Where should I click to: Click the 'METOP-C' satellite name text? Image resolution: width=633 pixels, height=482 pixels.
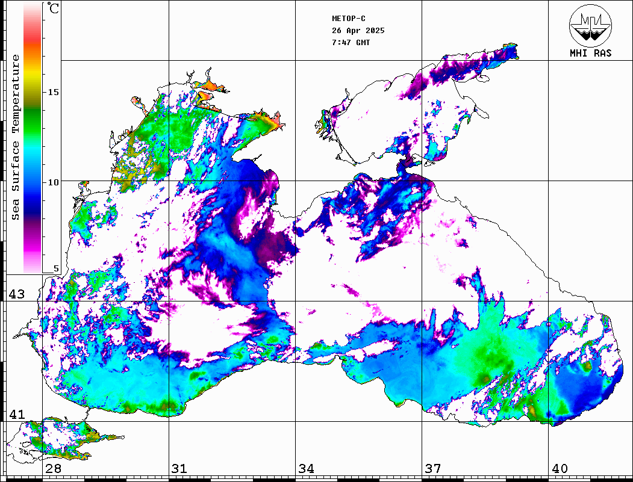[x=349, y=19]
